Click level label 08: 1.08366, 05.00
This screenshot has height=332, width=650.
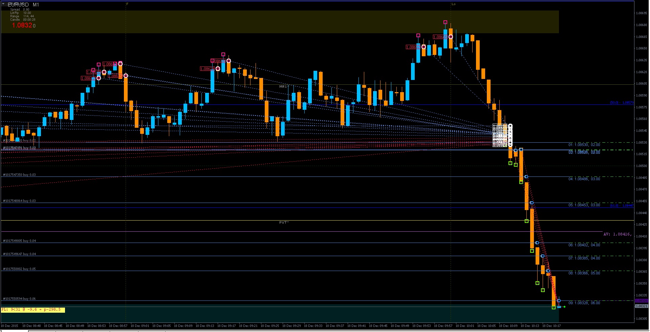tap(584, 273)
